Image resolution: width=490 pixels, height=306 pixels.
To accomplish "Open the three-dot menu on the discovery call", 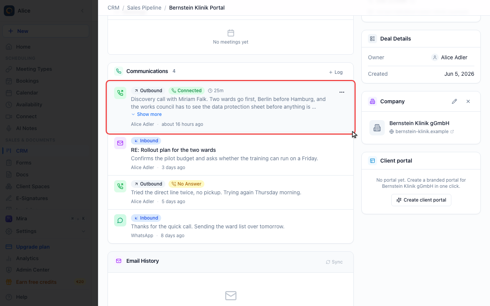I will click(x=342, y=92).
